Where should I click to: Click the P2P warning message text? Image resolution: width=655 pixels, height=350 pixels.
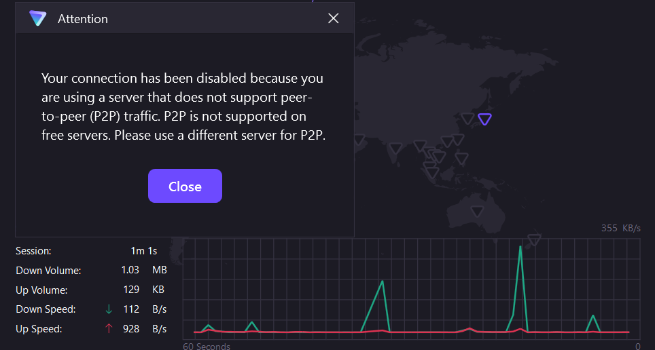tap(183, 106)
